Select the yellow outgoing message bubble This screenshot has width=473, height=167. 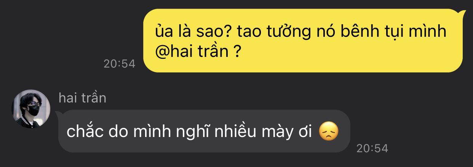305,41
